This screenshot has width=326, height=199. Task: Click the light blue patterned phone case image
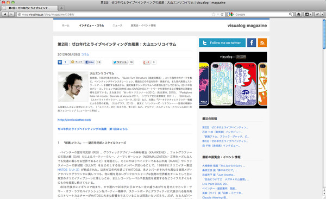click(222, 84)
